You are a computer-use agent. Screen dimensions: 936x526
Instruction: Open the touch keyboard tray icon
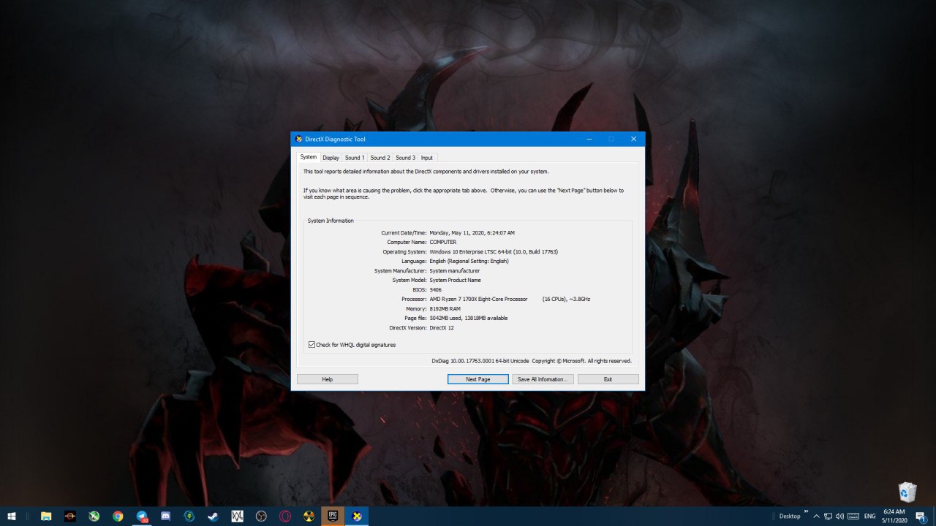(x=853, y=516)
